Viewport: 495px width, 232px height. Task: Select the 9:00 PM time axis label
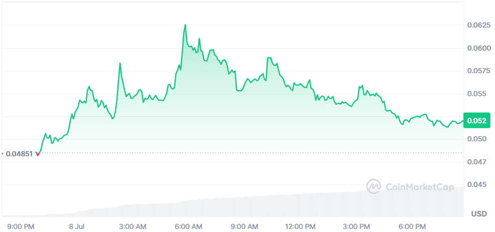tap(21, 227)
